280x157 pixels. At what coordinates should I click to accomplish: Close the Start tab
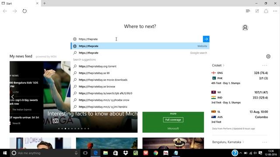pyautogui.click(x=37, y=3)
